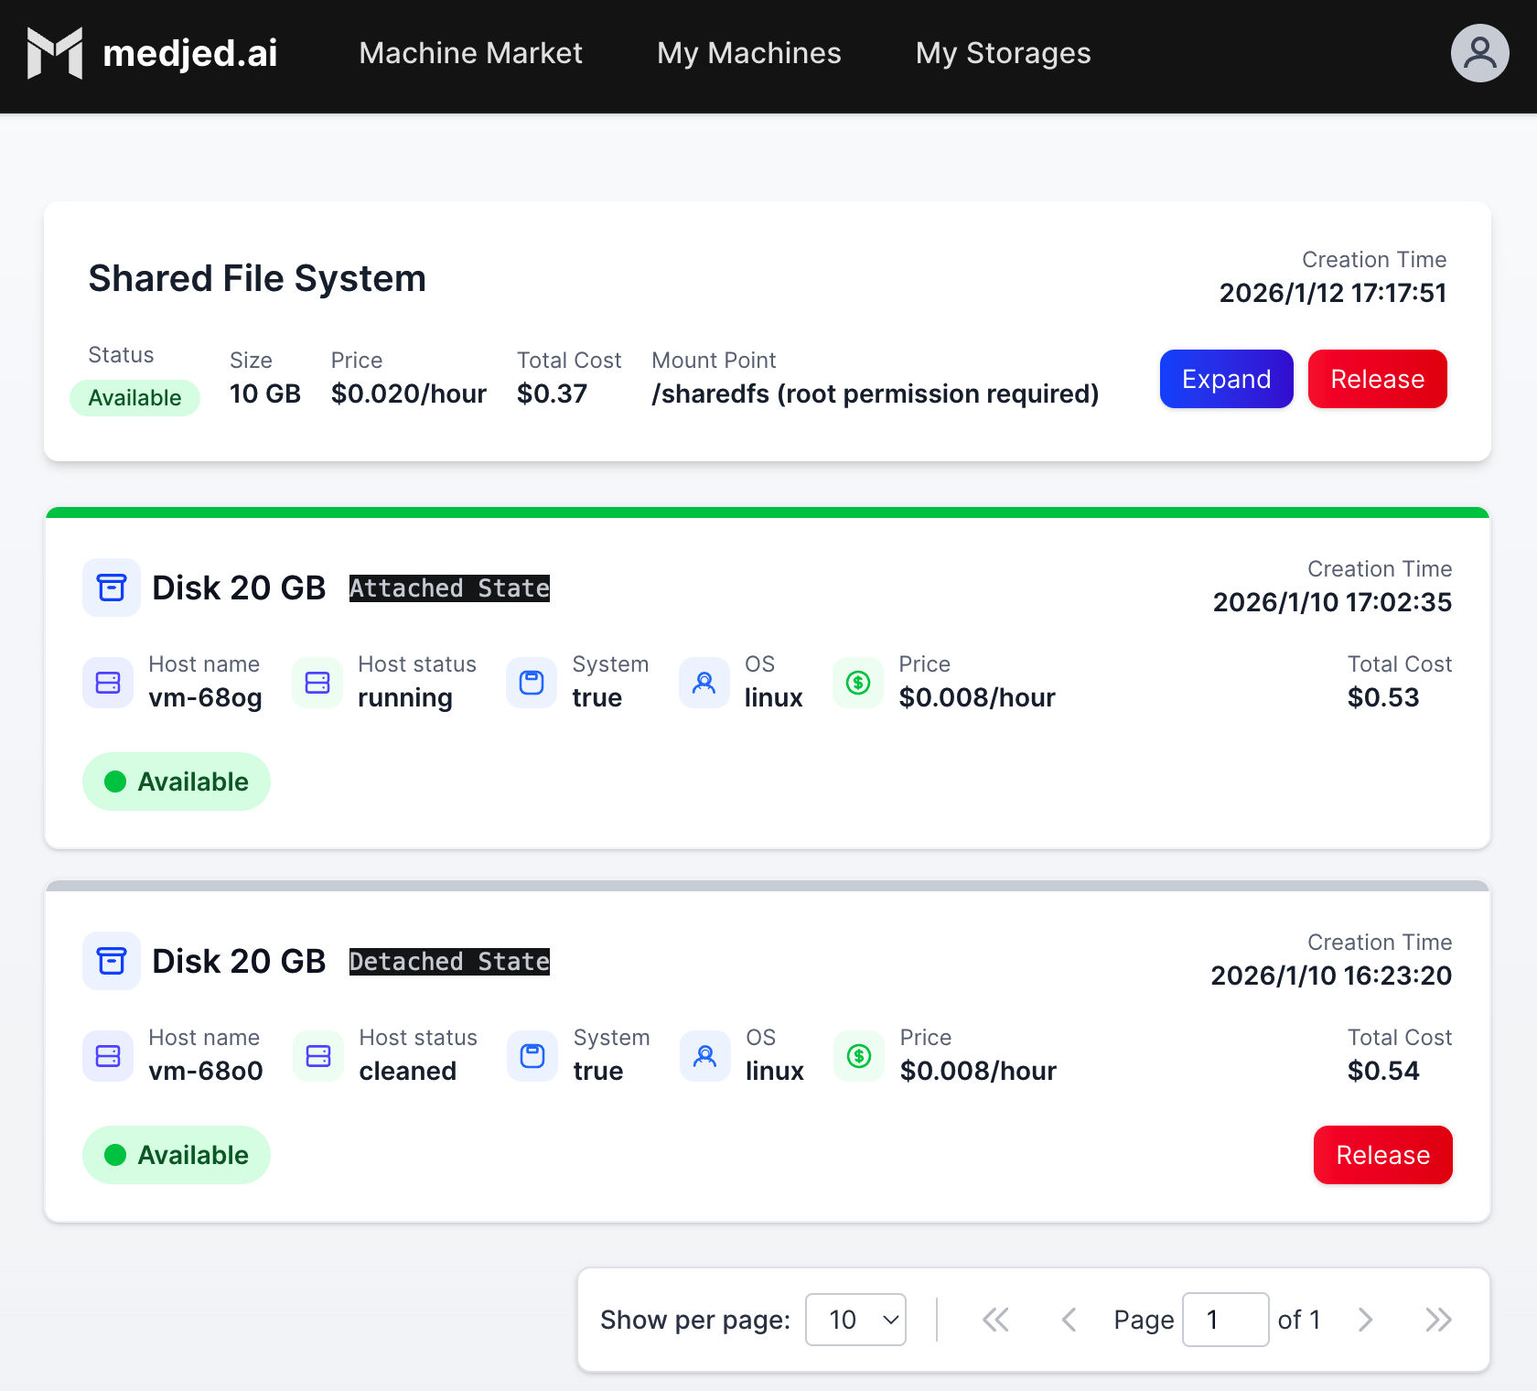This screenshot has width=1537, height=1391.
Task: Jump to the last page double arrow
Action: (1438, 1320)
